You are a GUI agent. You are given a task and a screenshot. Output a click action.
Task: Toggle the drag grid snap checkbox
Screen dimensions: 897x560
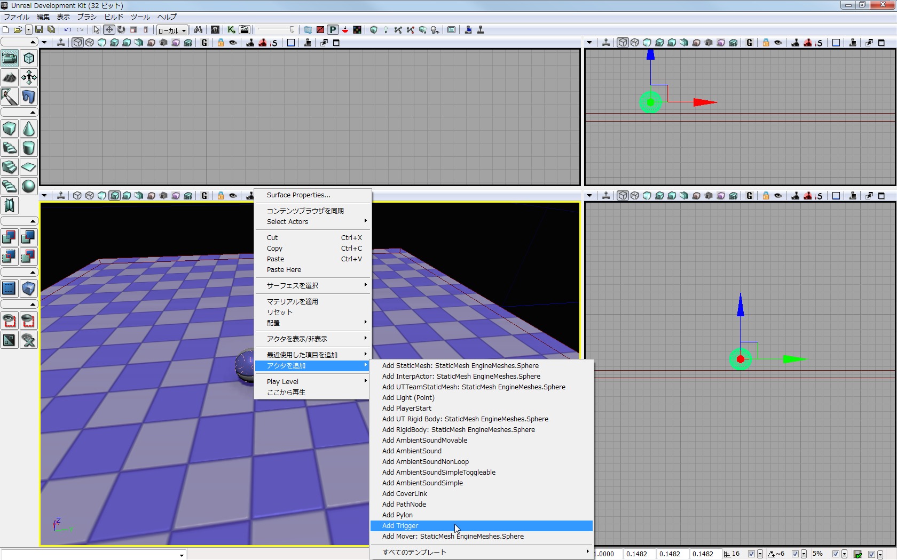click(751, 554)
